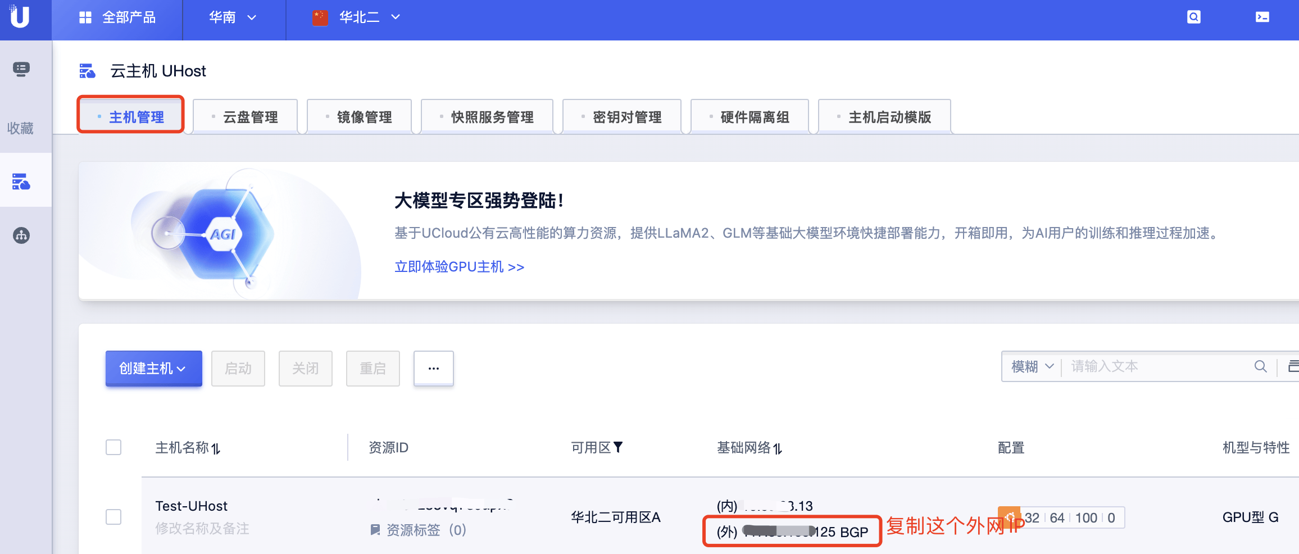This screenshot has width=1299, height=554.
Task: Click the search magnifier in filter box
Action: pyautogui.click(x=1261, y=367)
